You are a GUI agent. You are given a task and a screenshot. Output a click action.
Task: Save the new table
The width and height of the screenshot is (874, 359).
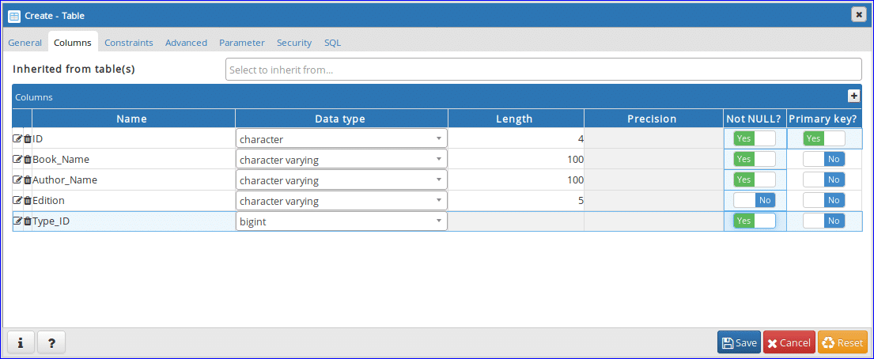[x=739, y=342]
